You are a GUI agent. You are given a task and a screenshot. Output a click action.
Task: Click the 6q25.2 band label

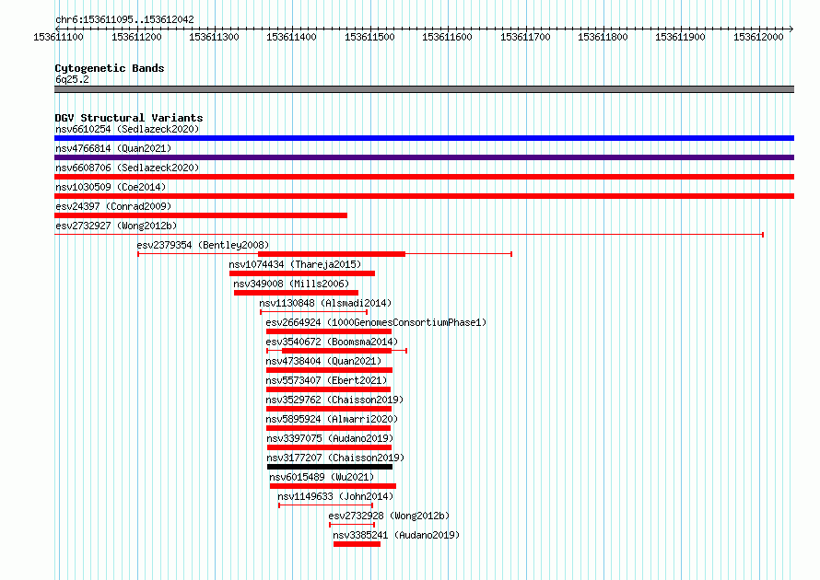[x=72, y=79]
